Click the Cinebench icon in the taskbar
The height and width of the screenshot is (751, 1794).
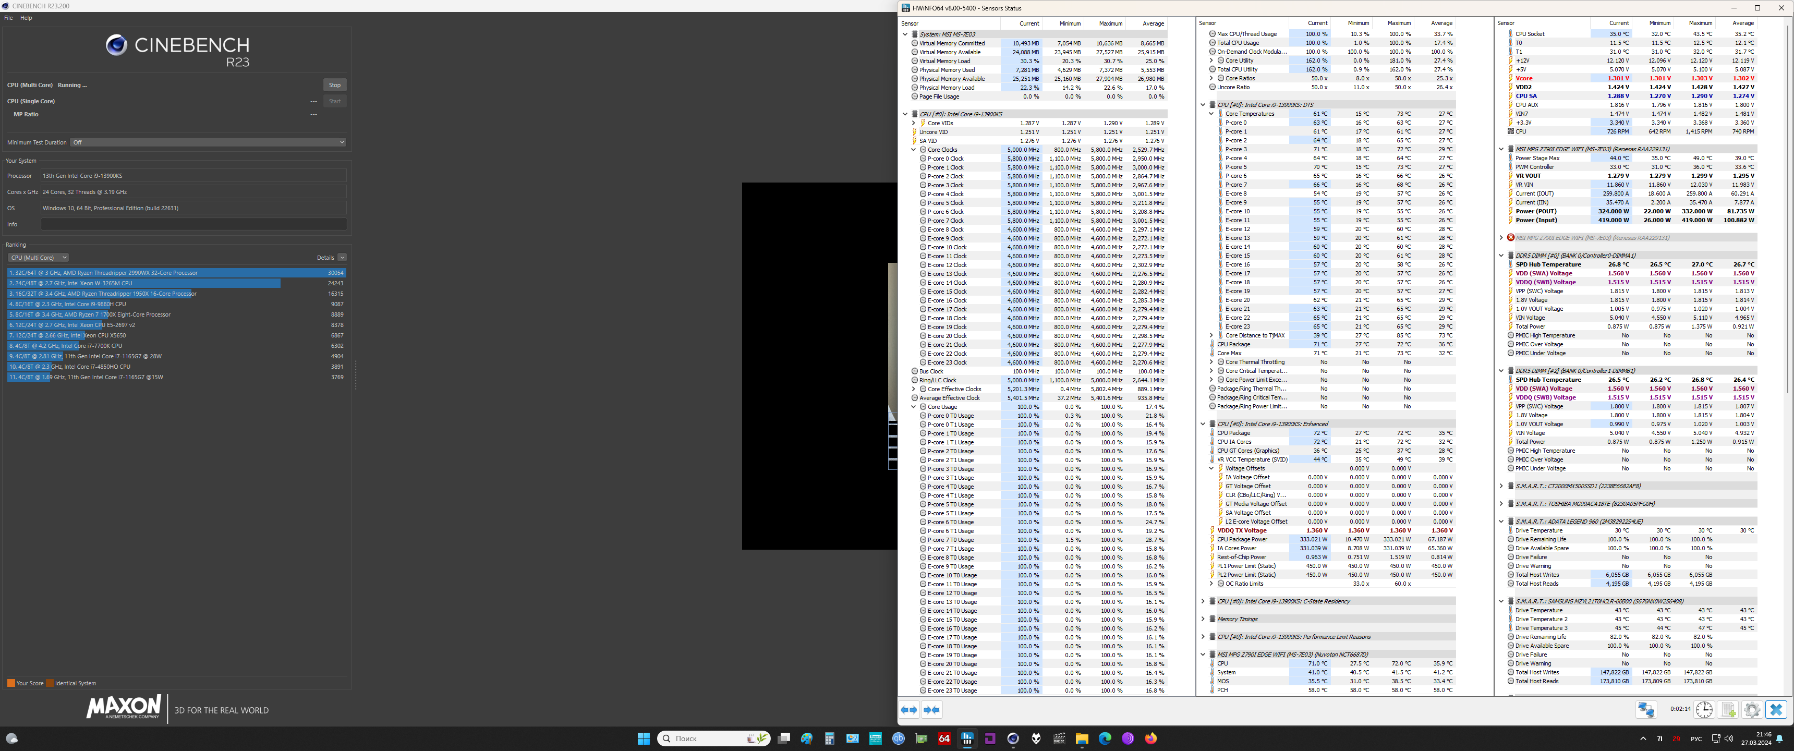(1013, 738)
